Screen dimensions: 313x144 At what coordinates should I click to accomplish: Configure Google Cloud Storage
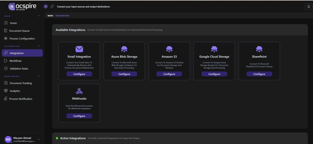pos(214,74)
